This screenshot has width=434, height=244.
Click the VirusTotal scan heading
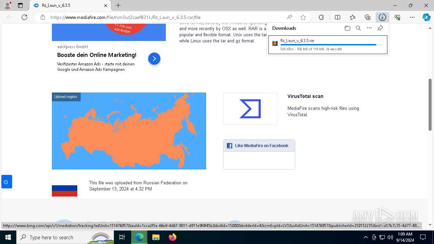click(305, 96)
